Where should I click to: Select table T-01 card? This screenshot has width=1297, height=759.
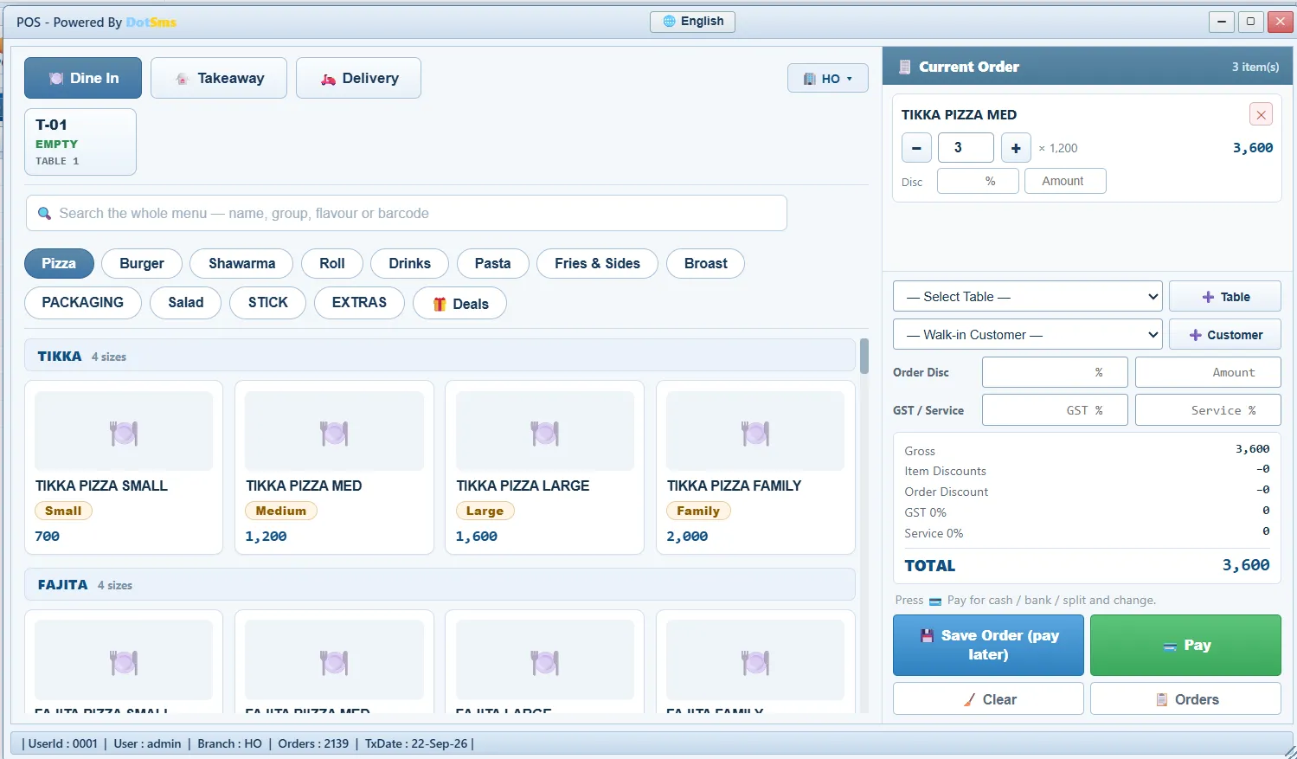[80, 142]
